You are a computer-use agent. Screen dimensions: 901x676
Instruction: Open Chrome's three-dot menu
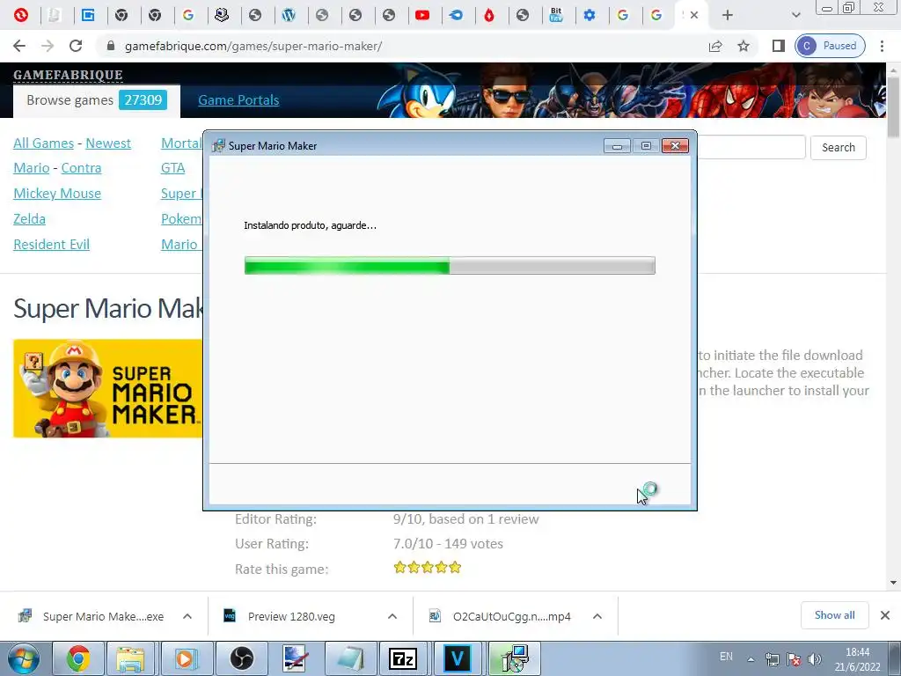(882, 46)
